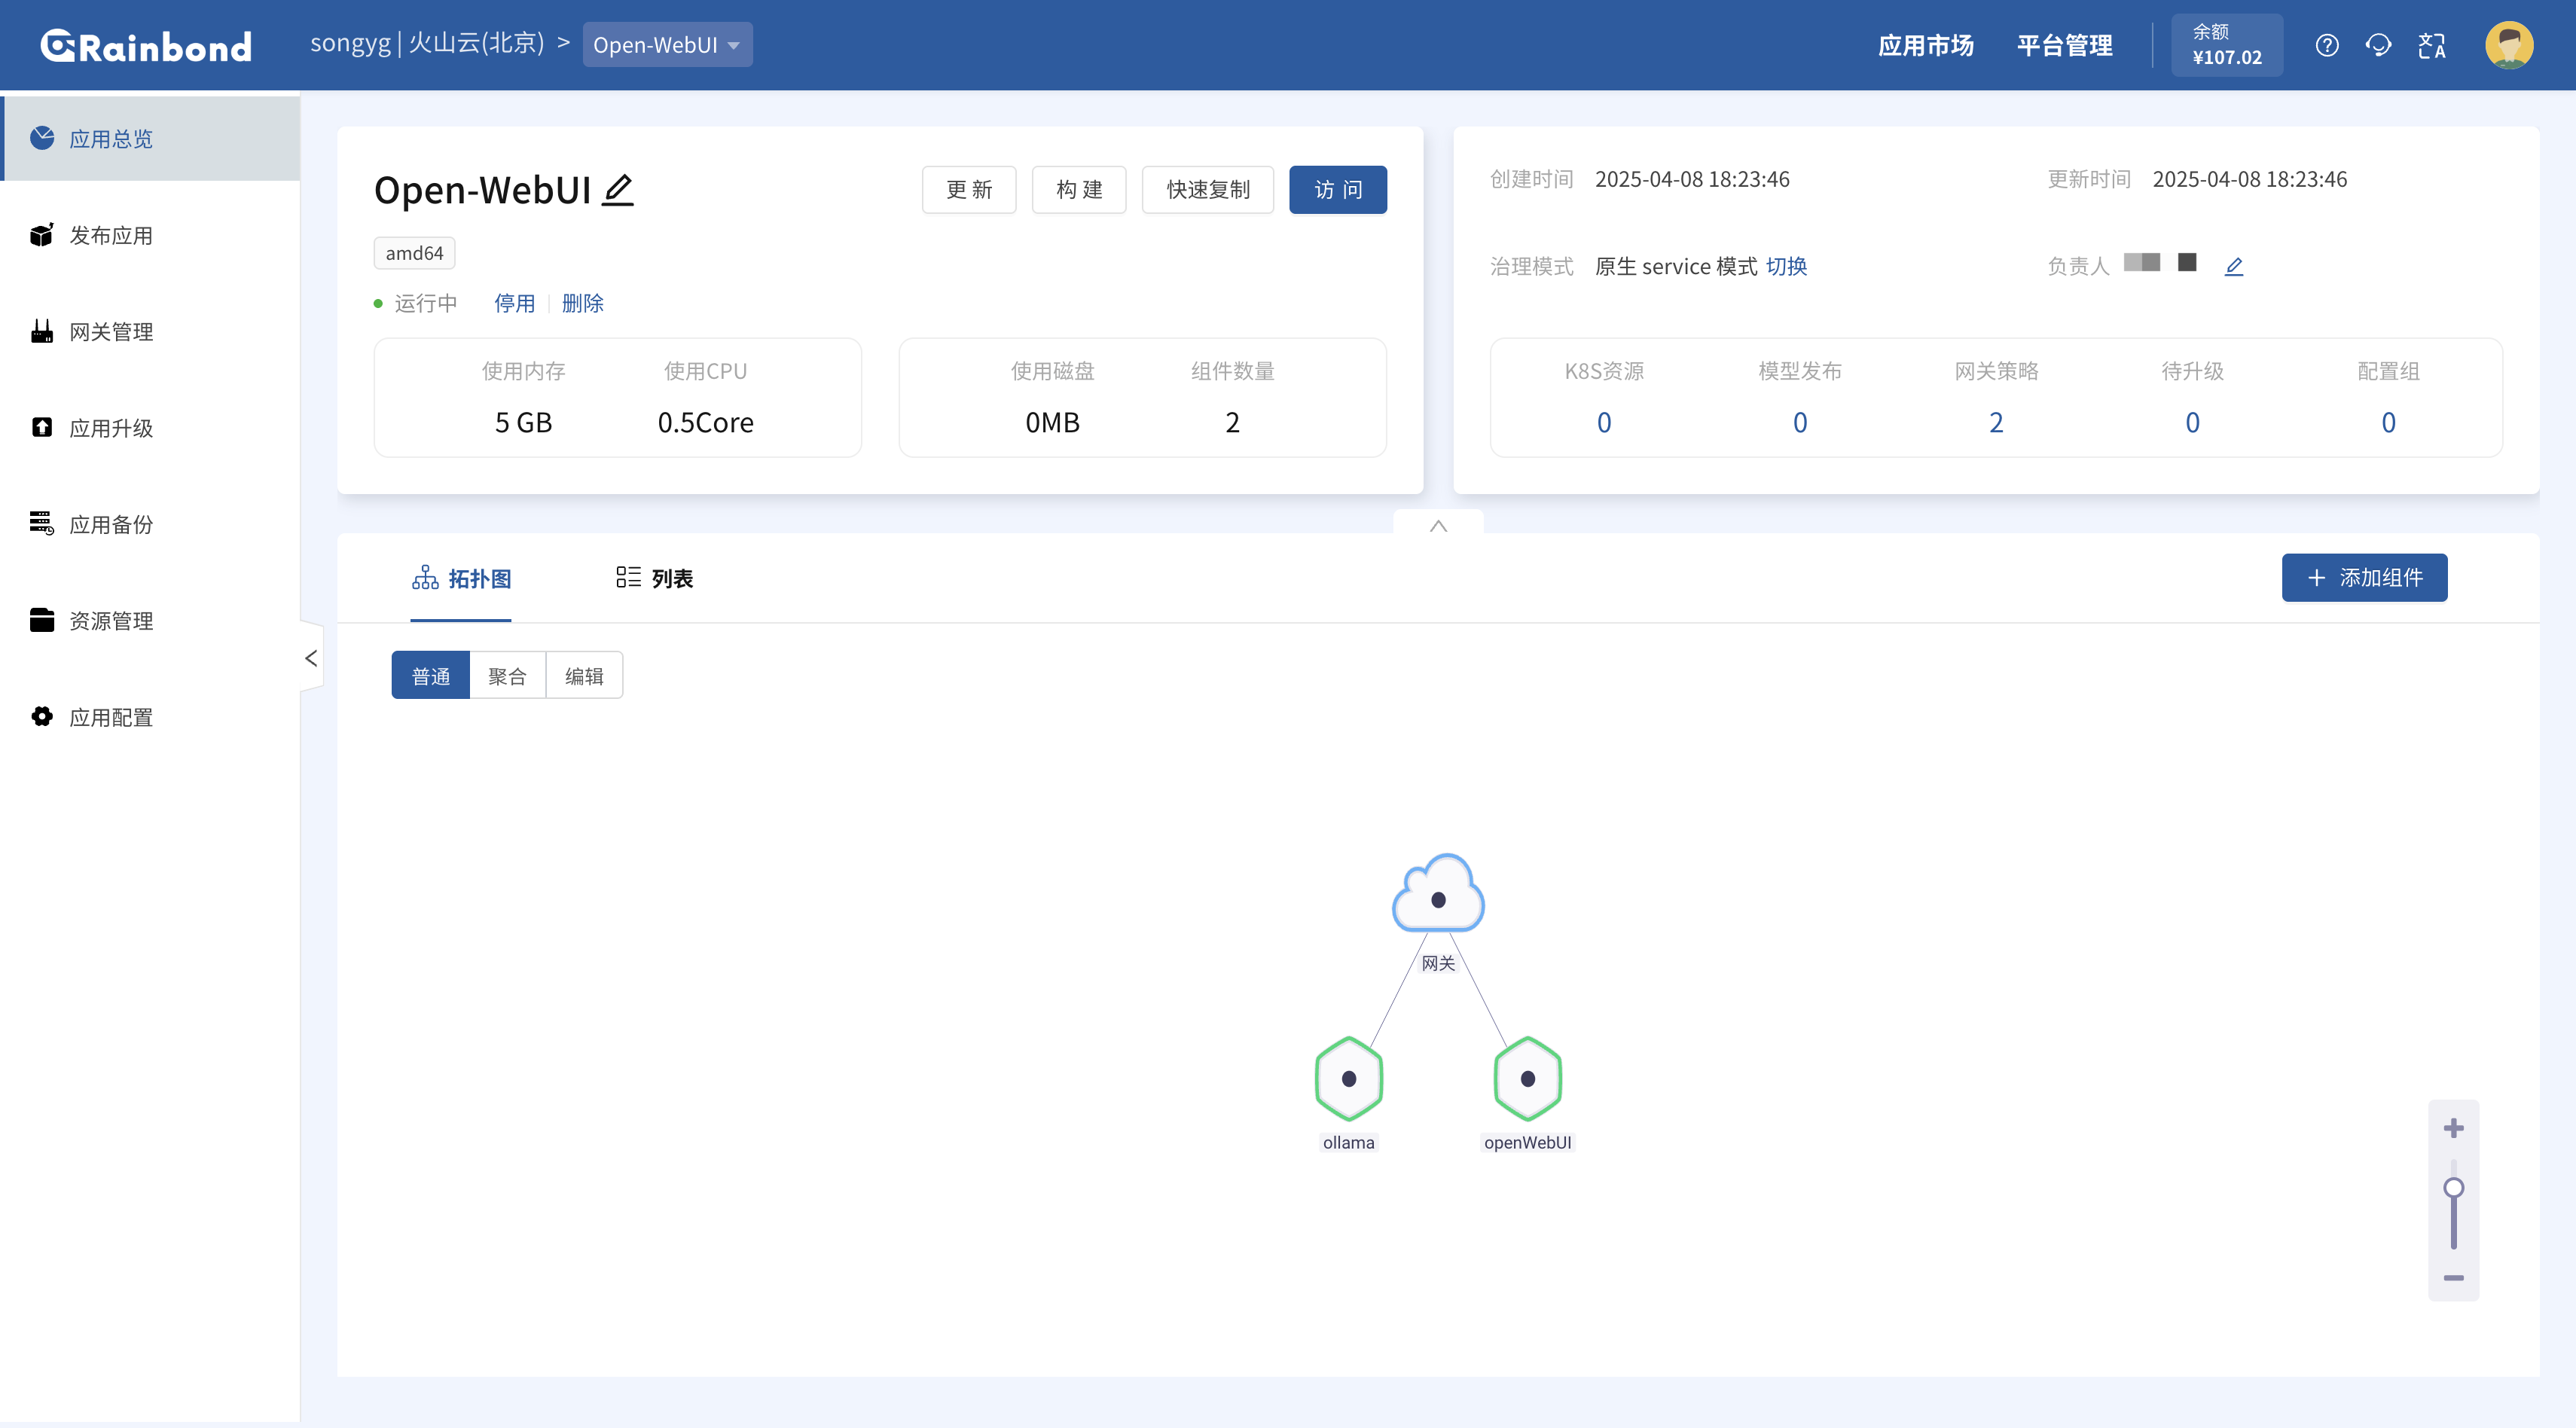Open the customer support headset icon
The height and width of the screenshot is (1428, 2576).
[2378, 45]
